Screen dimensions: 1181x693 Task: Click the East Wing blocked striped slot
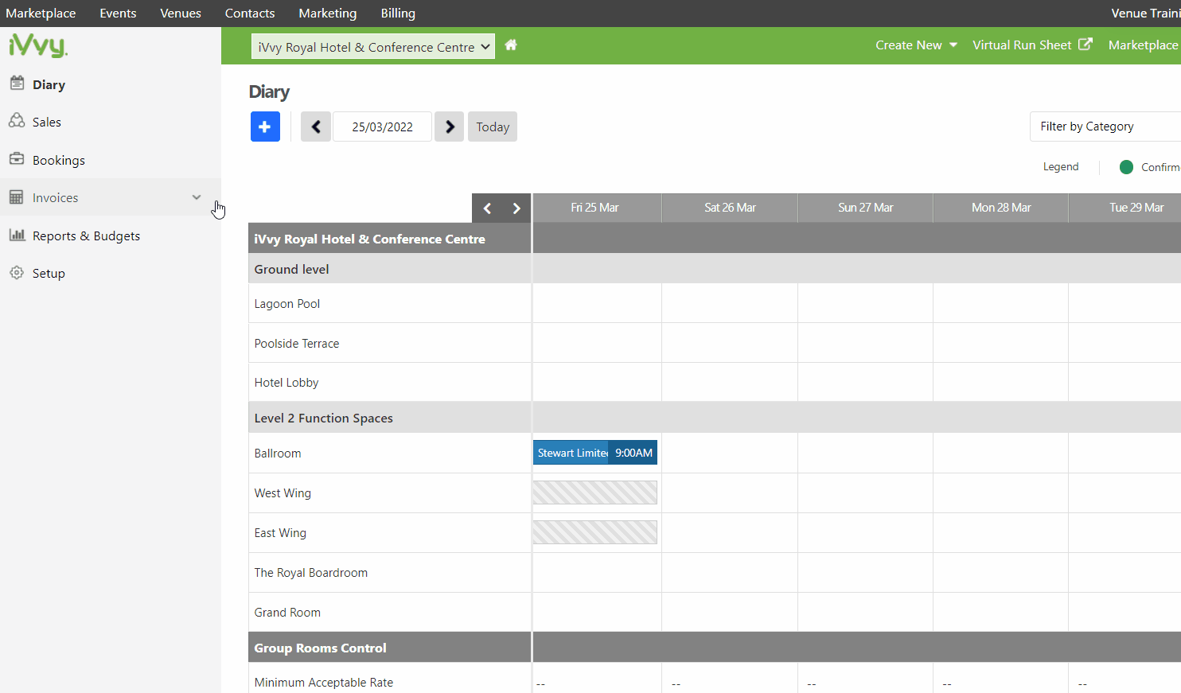coord(595,532)
